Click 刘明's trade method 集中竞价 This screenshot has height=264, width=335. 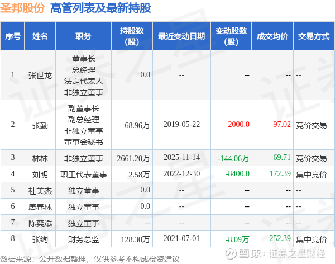(x=312, y=175)
